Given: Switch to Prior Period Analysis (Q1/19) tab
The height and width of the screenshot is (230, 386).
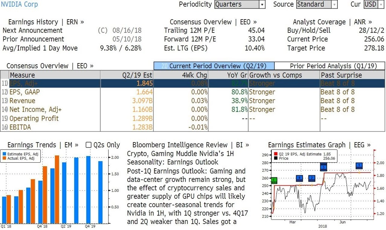Looking at the screenshot, I should [x=329, y=66].
